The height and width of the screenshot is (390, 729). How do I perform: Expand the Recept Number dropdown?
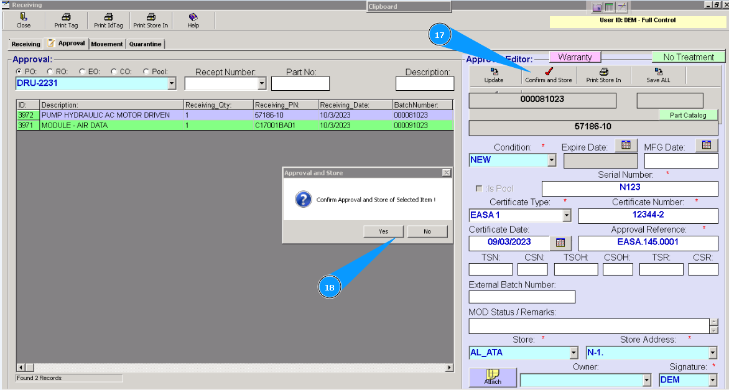click(262, 84)
